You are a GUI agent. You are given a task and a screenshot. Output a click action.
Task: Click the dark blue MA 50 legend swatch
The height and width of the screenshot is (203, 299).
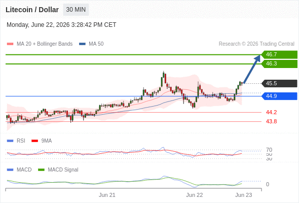click(82, 44)
